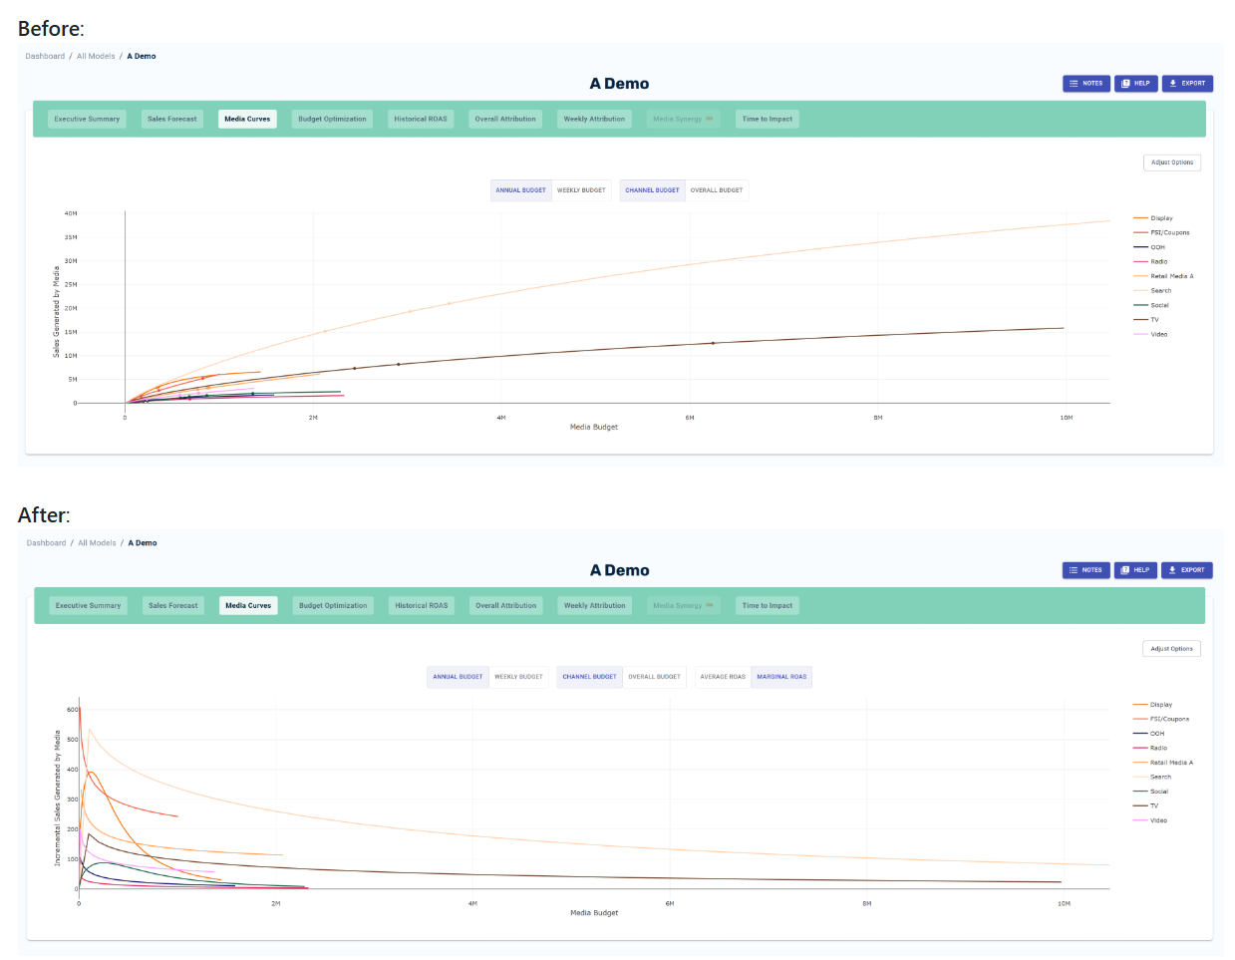Select Media Curves tab in After view
This screenshot has height=960, width=1235.
248,605
